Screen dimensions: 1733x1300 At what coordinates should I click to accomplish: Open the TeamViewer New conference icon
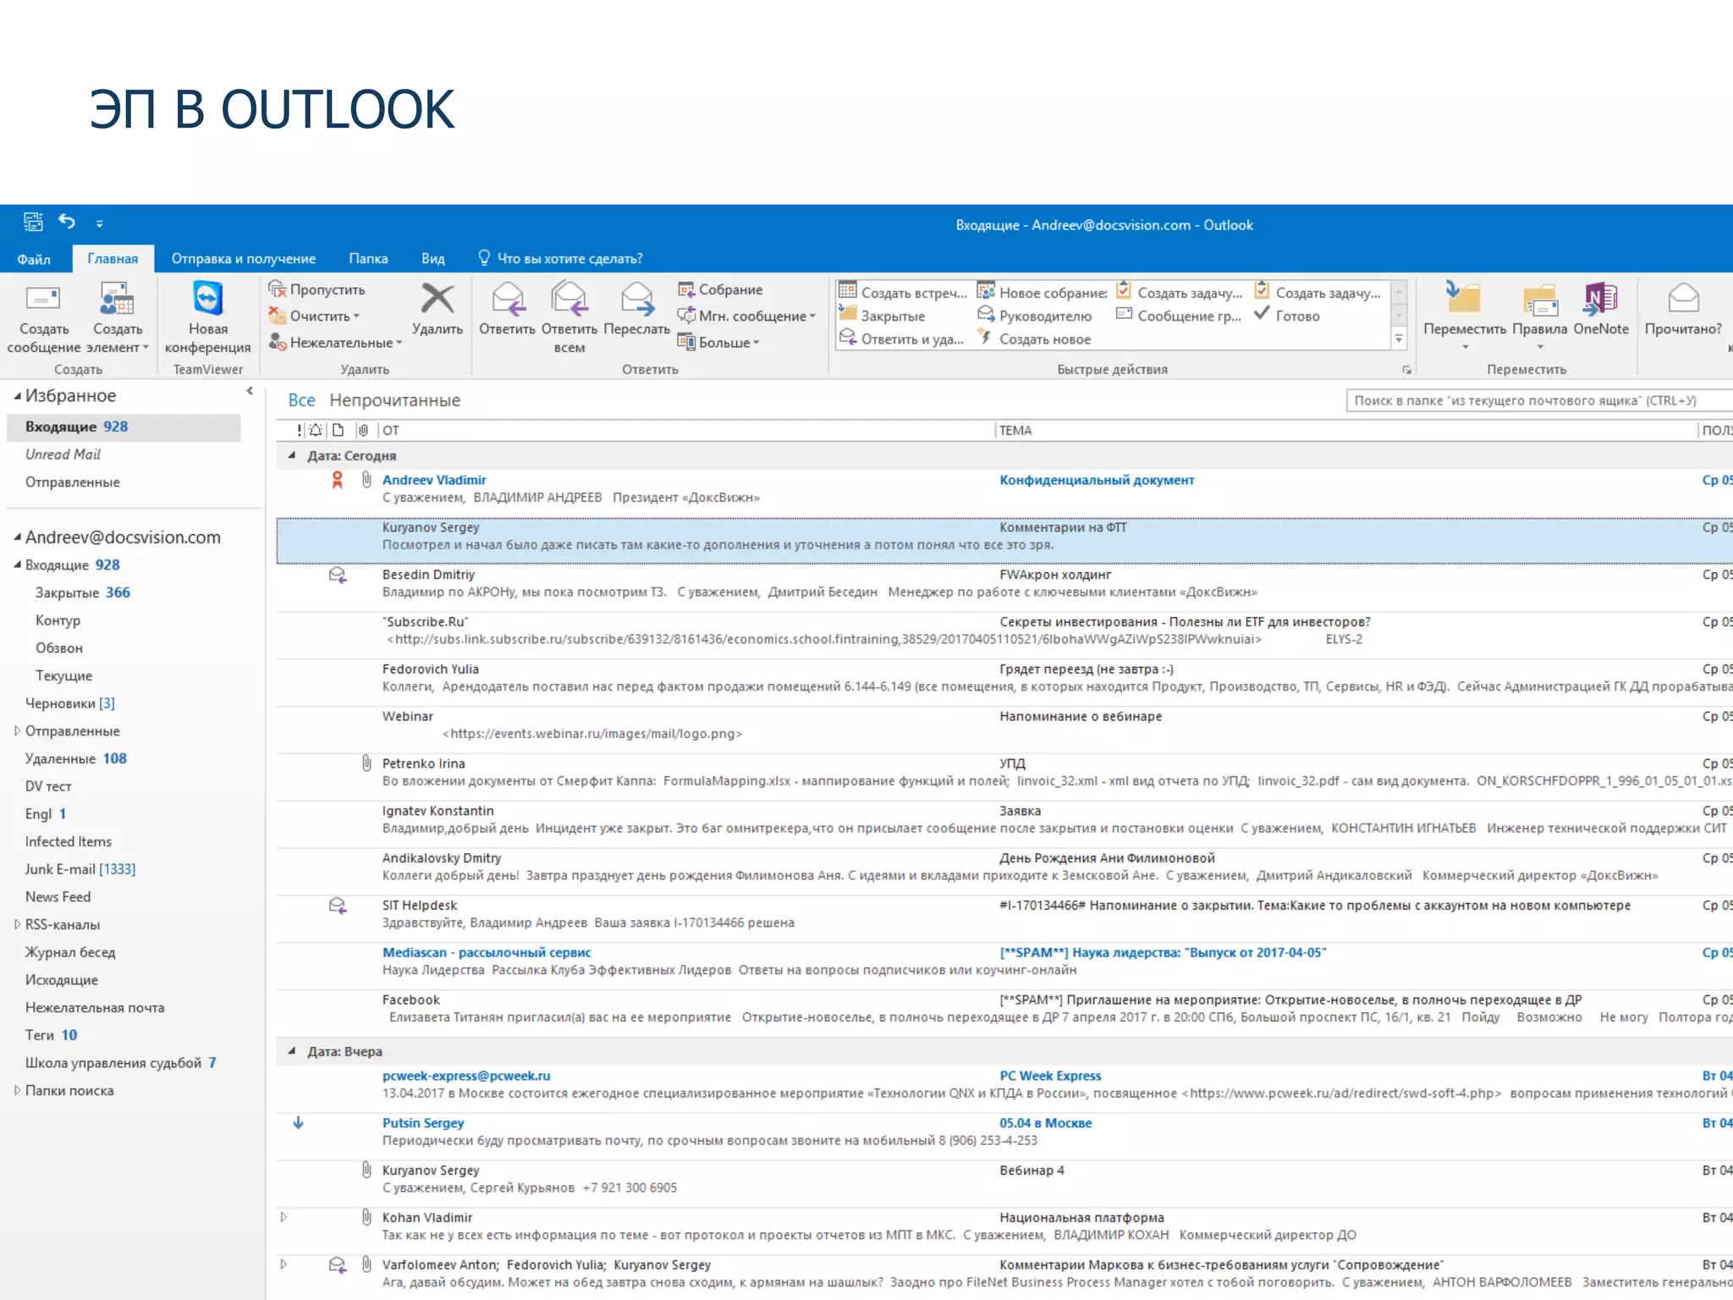207,300
